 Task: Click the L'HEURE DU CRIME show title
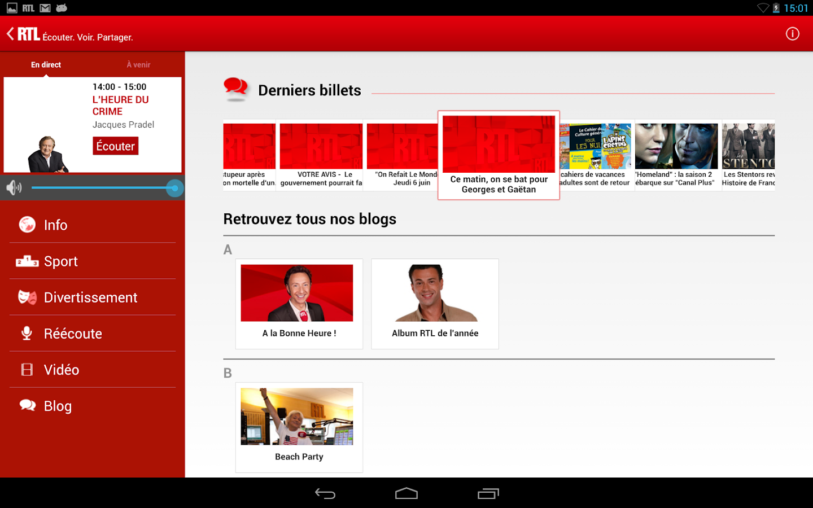click(121, 106)
